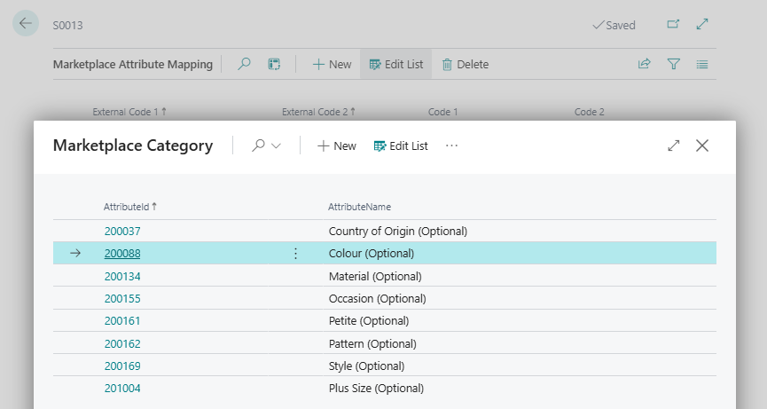This screenshot has width=767, height=409.
Task: Open attribute 200037 link
Action: point(122,231)
